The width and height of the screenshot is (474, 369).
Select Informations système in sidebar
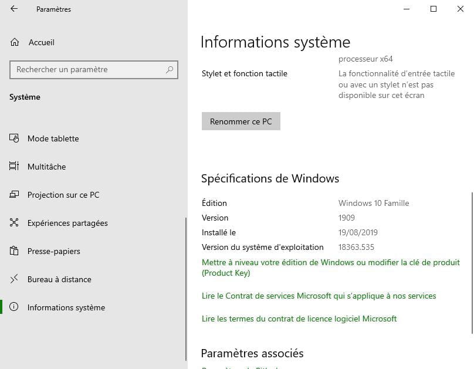tap(66, 307)
